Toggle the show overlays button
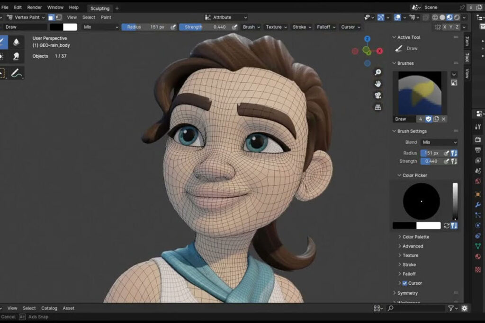 point(397,17)
